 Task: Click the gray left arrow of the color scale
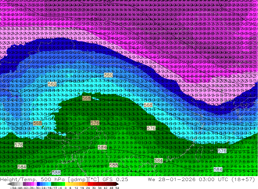9,184
